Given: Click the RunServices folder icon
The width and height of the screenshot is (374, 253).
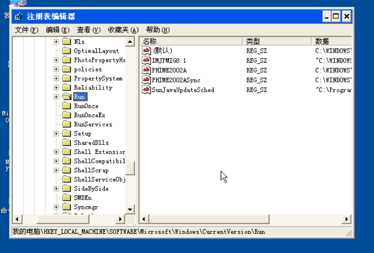Looking at the screenshot, I should tap(67, 124).
